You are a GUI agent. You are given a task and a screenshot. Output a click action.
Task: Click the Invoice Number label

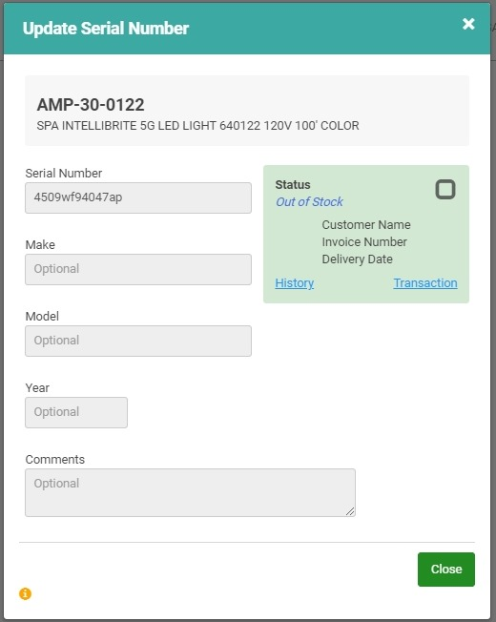(x=364, y=242)
